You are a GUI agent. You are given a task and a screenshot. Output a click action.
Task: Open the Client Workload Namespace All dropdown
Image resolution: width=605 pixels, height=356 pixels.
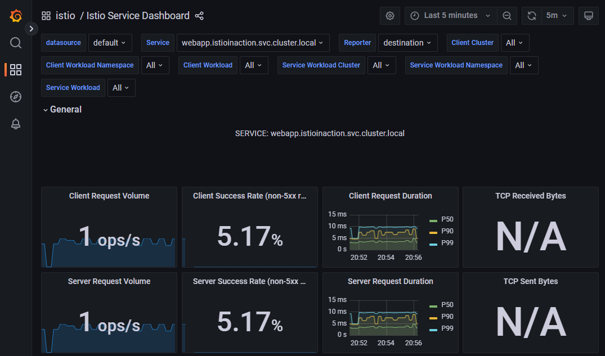tap(155, 65)
